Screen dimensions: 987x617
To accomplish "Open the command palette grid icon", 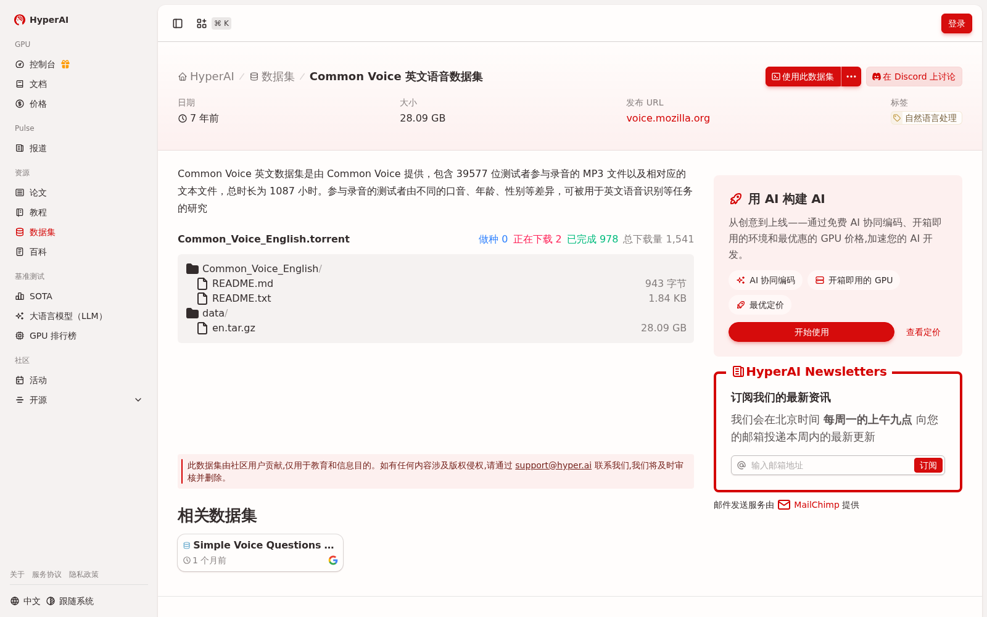I will [x=202, y=23].
